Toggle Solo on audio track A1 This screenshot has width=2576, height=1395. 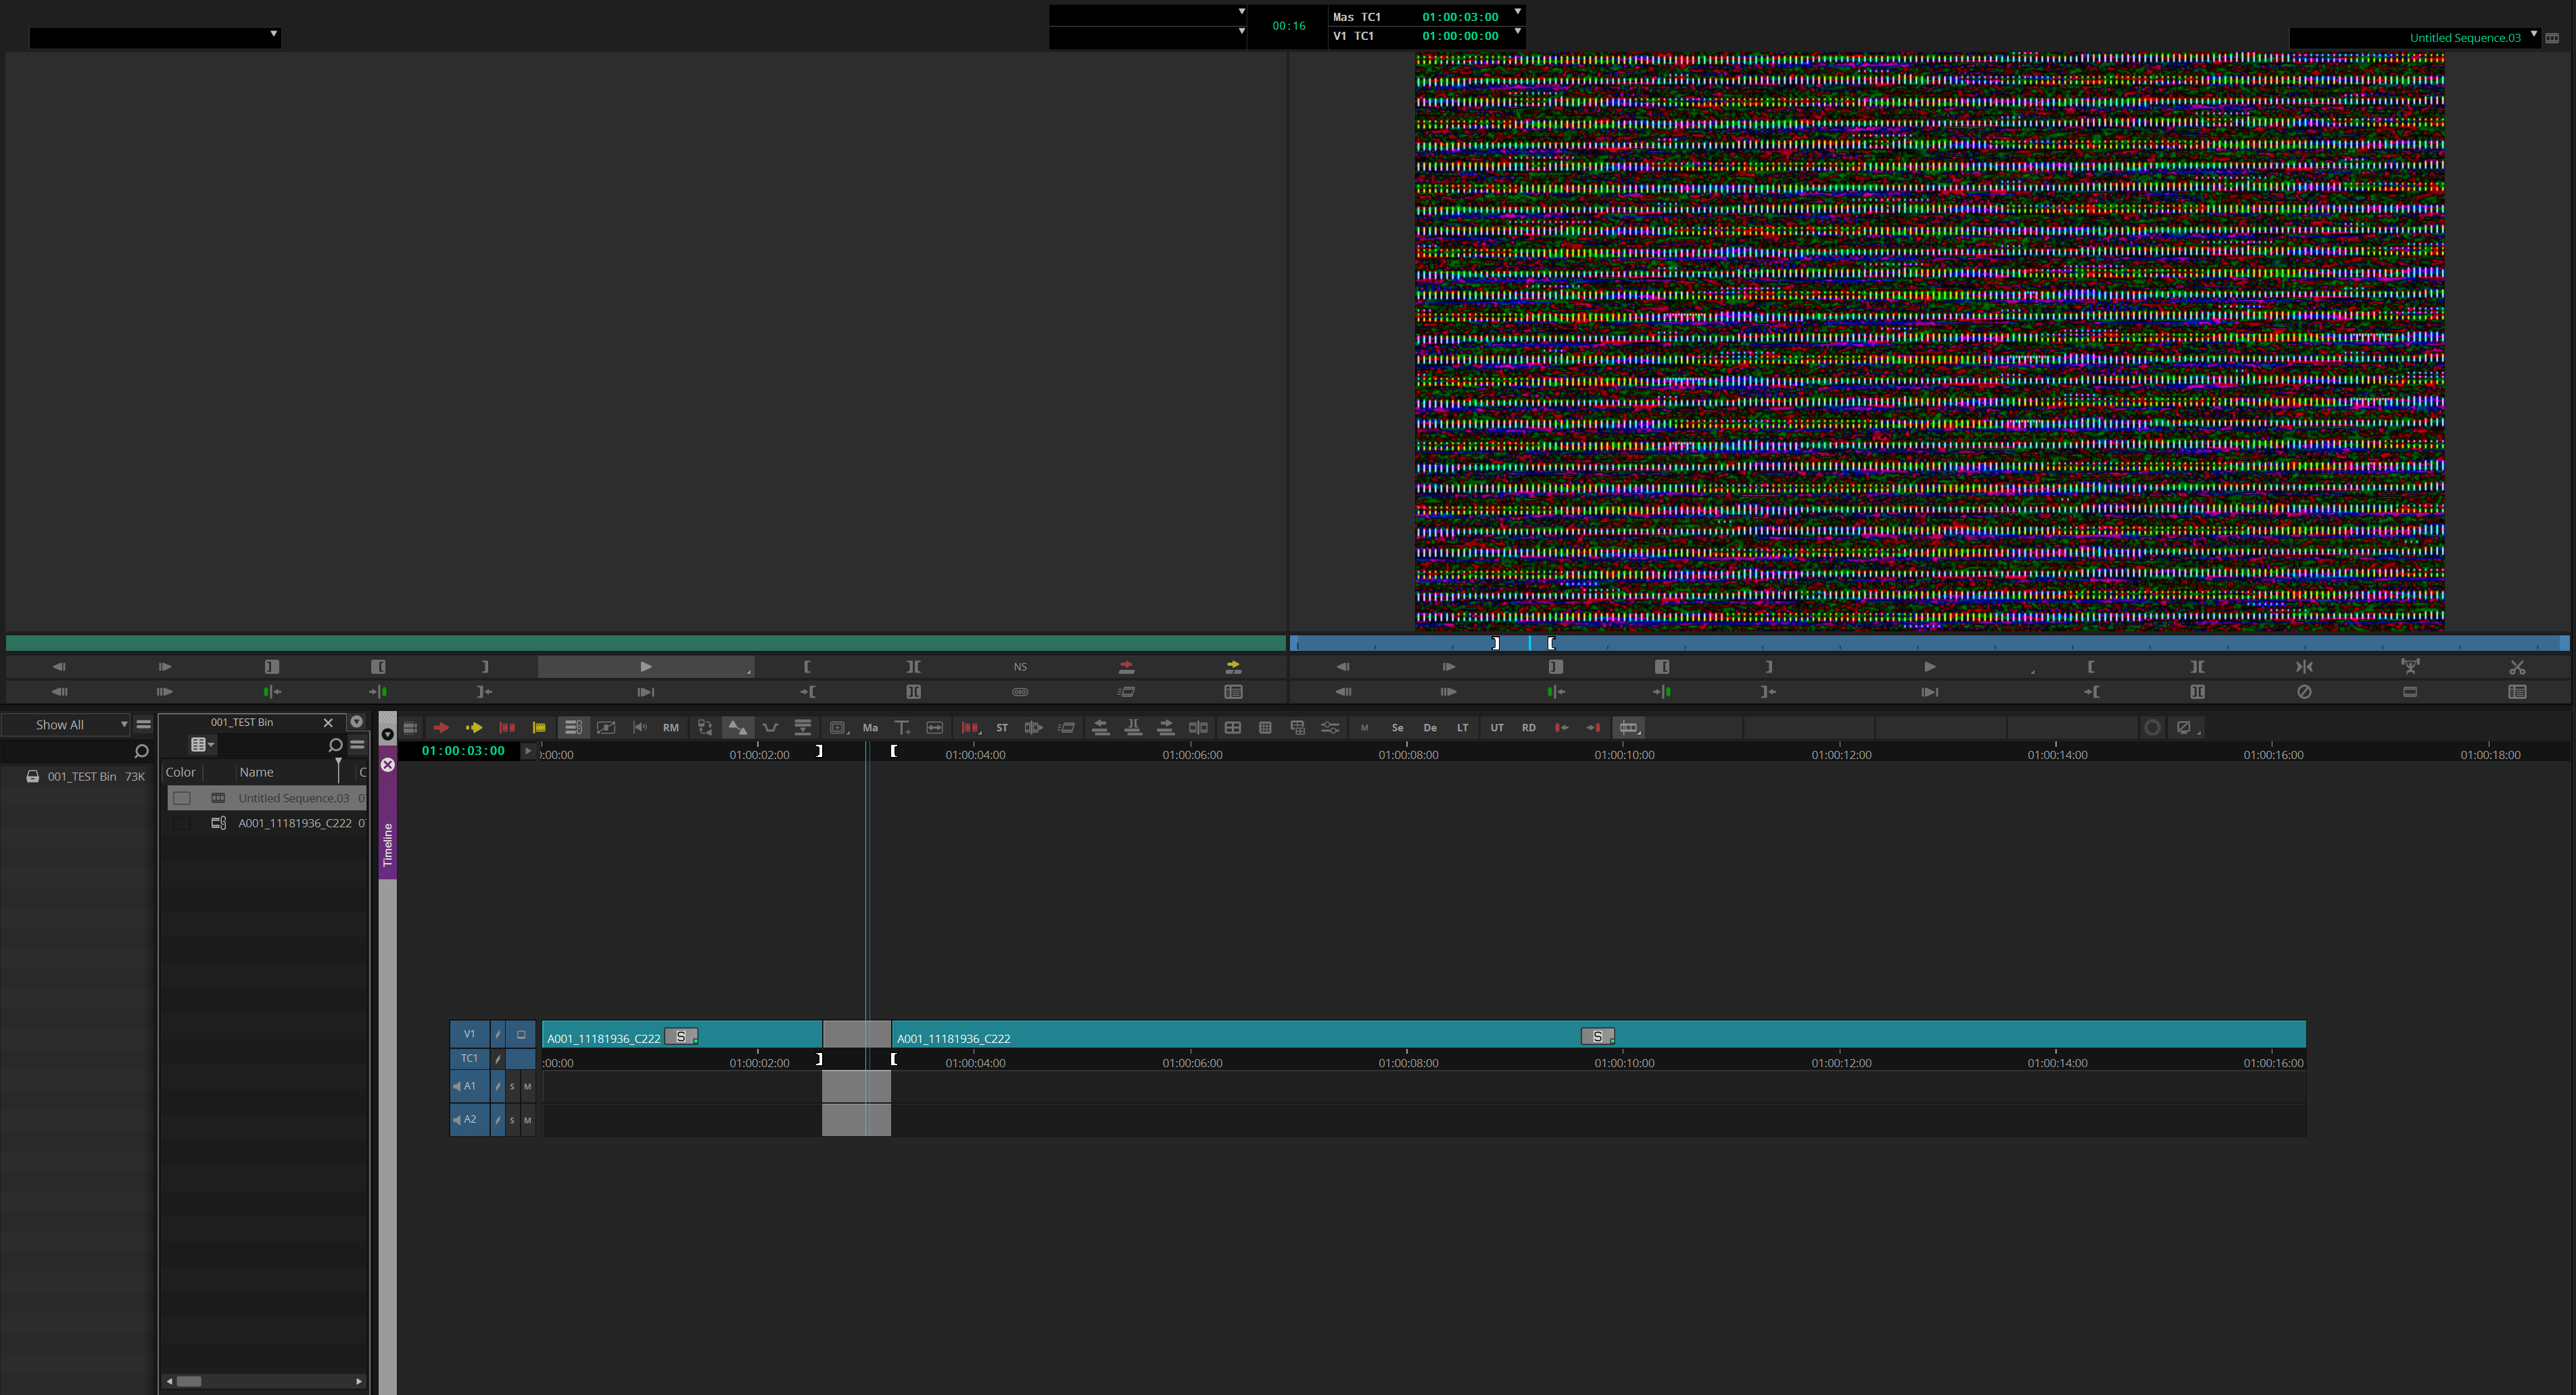pos(512,1086)
